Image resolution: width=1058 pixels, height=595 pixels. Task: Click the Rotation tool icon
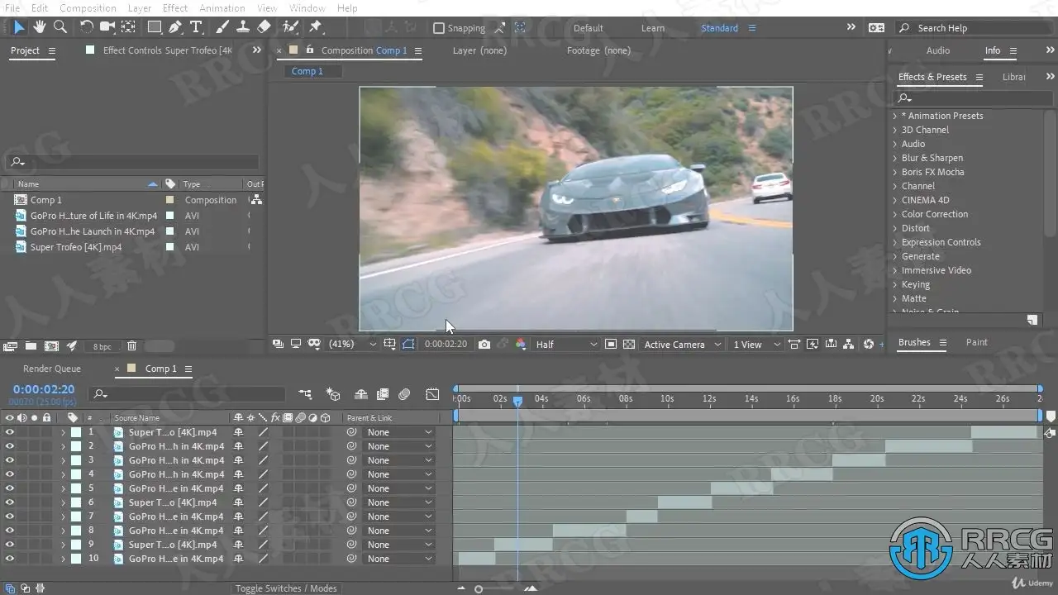pyautogui.click(x=86, y=27)
